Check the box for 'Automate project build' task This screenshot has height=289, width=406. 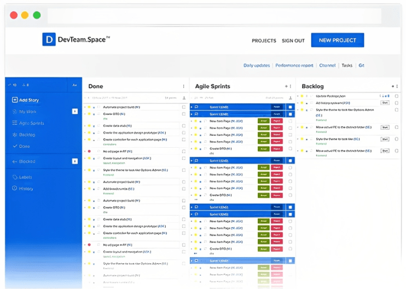point(184,107)
